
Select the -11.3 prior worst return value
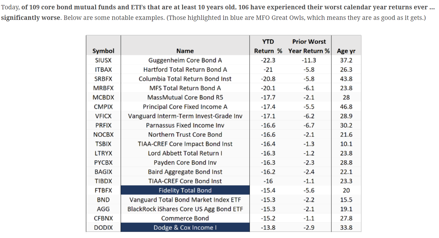[x=309, y=60]
